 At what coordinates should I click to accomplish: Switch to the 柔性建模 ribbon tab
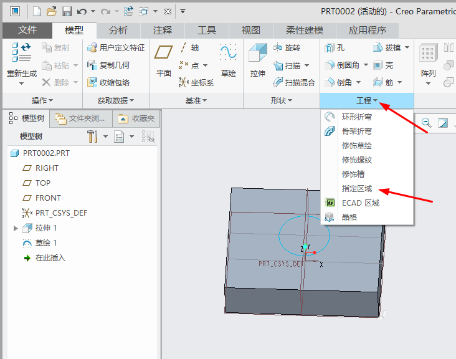click(x=305, y=31)
